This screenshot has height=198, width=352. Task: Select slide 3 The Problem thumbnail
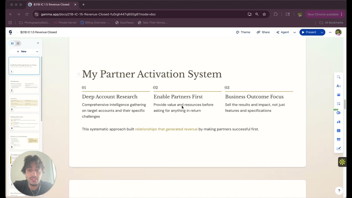[24, 103]
